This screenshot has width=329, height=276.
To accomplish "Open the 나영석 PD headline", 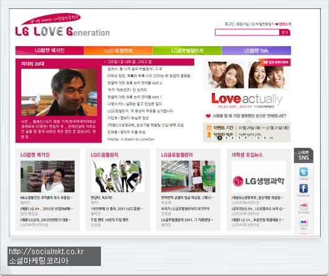I will pos(135,104).
